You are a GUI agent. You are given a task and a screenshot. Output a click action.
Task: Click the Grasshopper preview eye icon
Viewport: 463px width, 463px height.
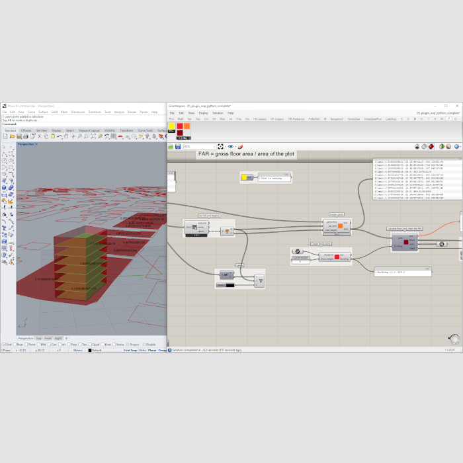coord(231,146)
